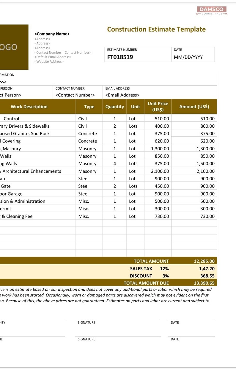Click the <Company Name> placeholder
Viewport: 236px width, 369px height.
pos(52,34)
